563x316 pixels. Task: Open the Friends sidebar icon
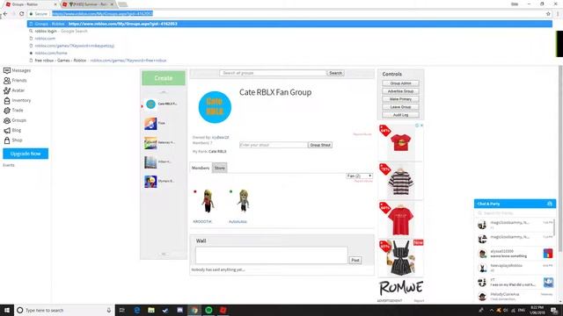tap(7, 81)
